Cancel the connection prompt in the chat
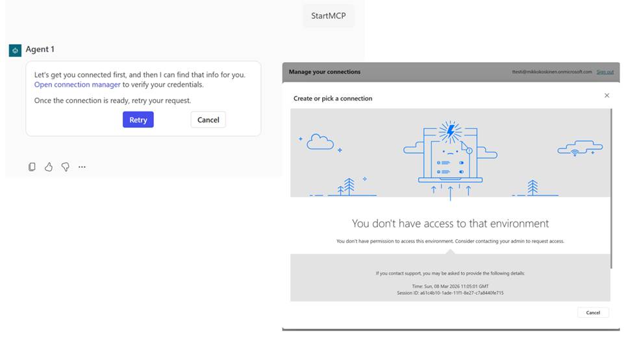Screen dimensions: 626x337 point(208,120)
